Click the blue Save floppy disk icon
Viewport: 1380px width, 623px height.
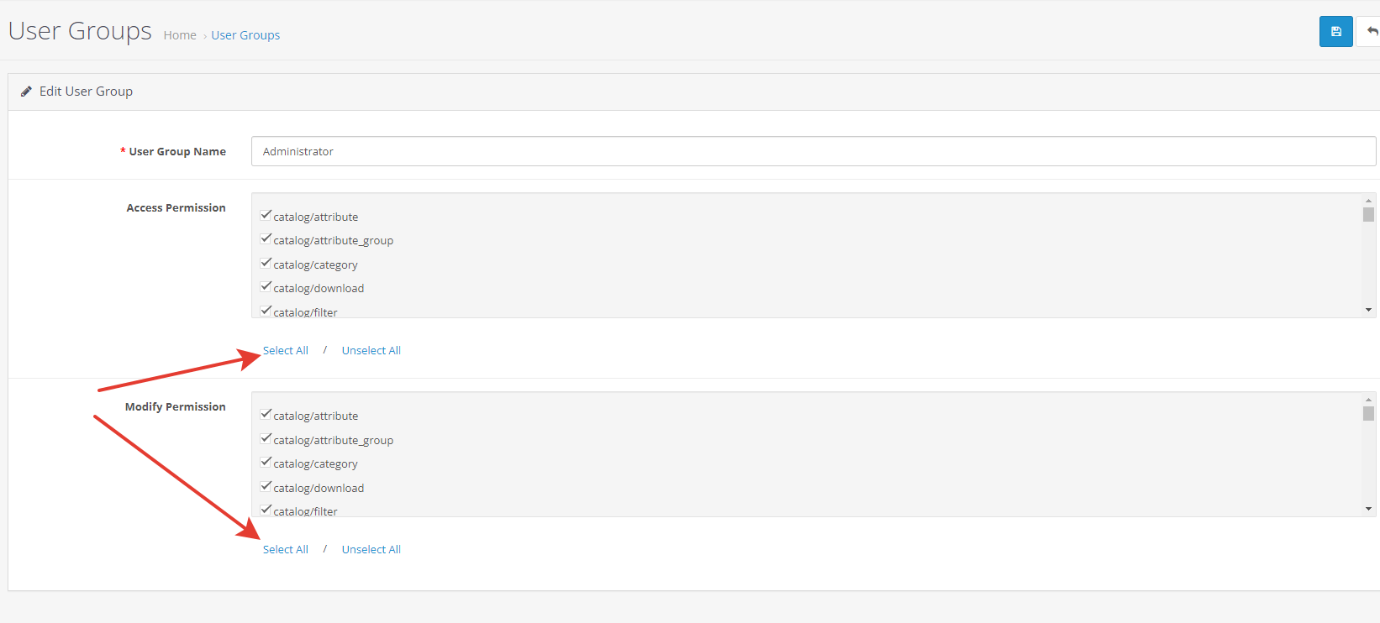coord(1335,32)
